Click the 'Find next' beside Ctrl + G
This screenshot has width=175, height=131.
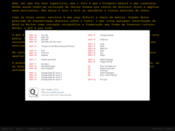45,53
